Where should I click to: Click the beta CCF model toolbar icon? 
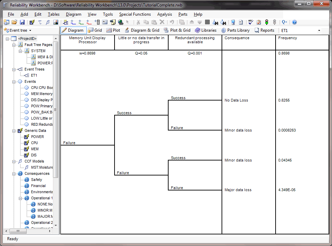[48, 22]
